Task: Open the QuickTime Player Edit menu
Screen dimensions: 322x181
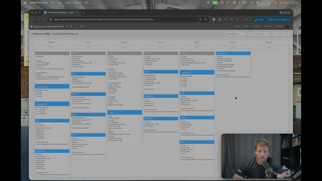Action: click(60, 3)
